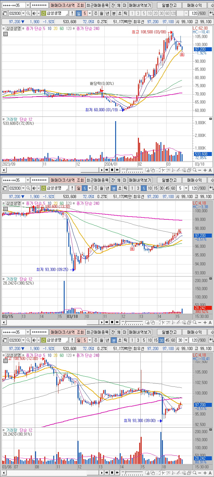The width and height of the screenshot is (214, 477).
Task: Open the minute interval dropdown showing 30 in the bottom window
Action: (x=186, y=340)
